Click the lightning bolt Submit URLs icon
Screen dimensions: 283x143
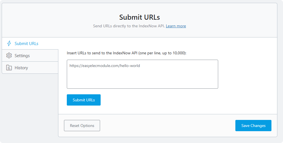(x=9, y=43)
